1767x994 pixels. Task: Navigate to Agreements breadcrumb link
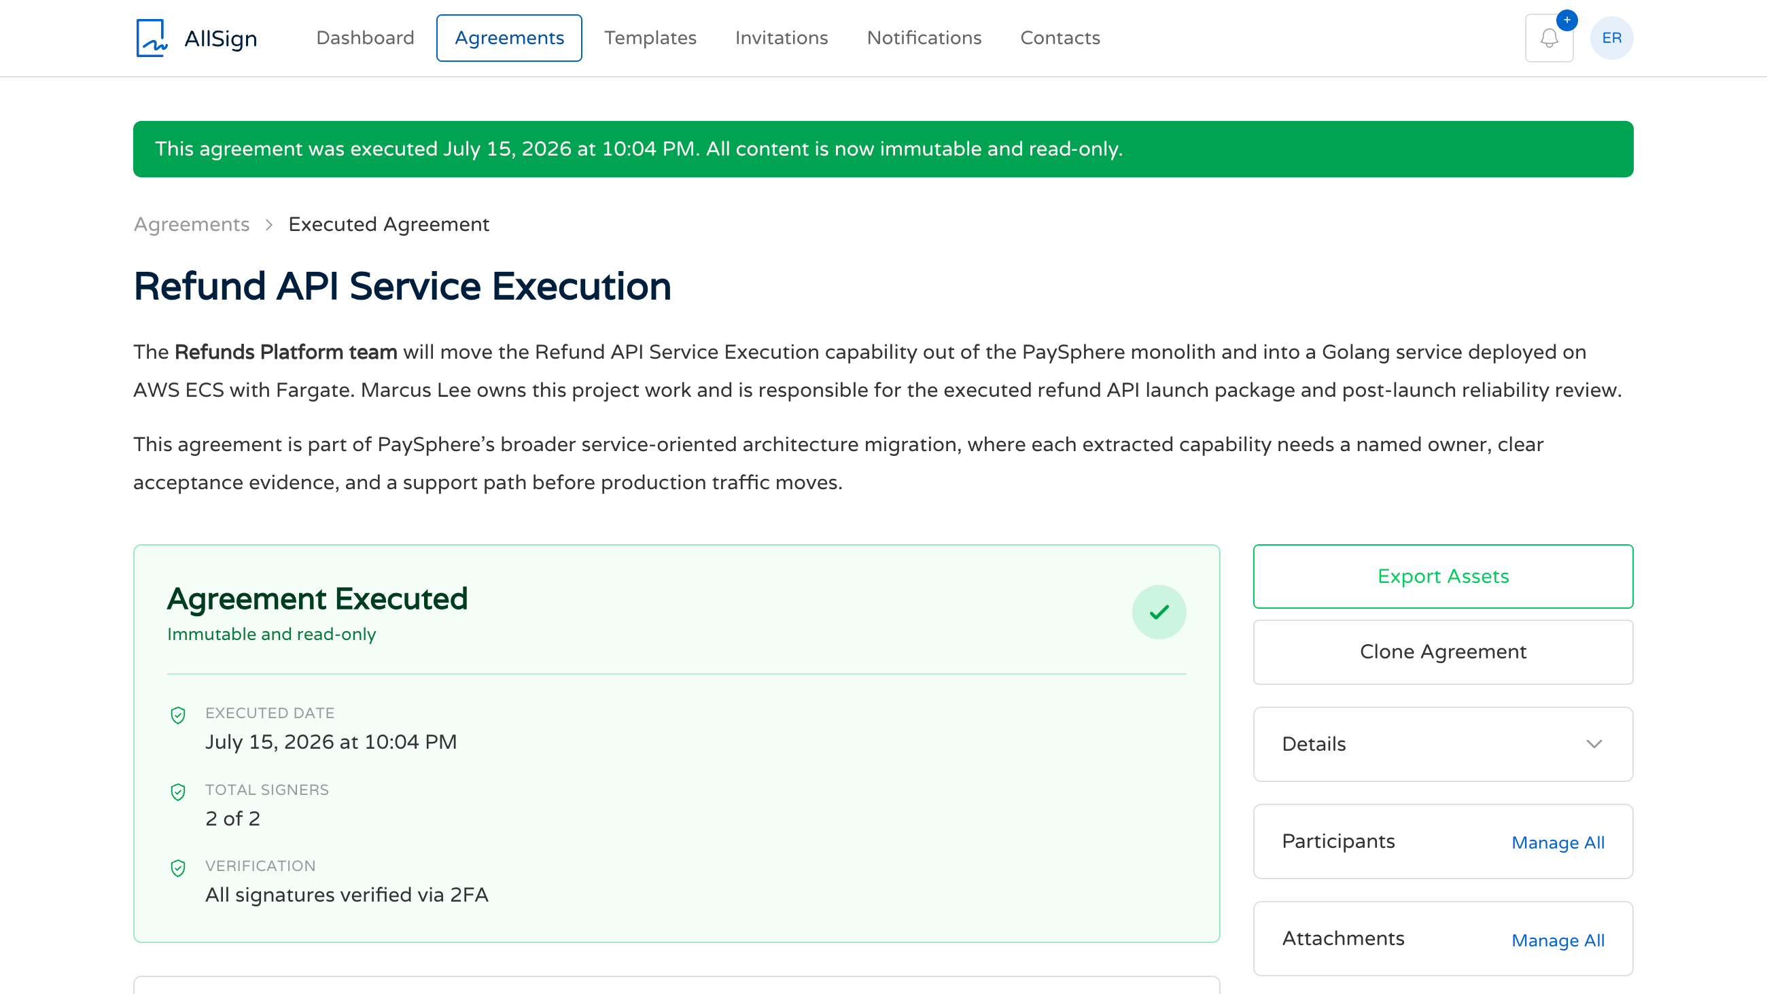coord(192,224)
